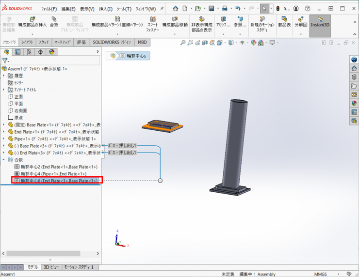Click the 構成部品の挿入 (Insert Components) icon

click(x=33, y=21)
